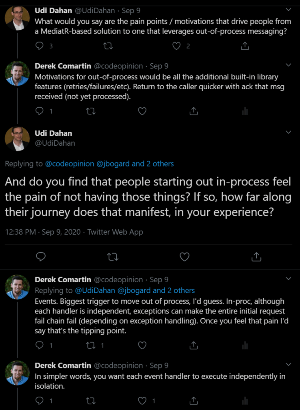The height and width of the screenshot is (410, 300).
Task: Reply to main tweet 'And do you find'
Action: click(x=41, y=257)
